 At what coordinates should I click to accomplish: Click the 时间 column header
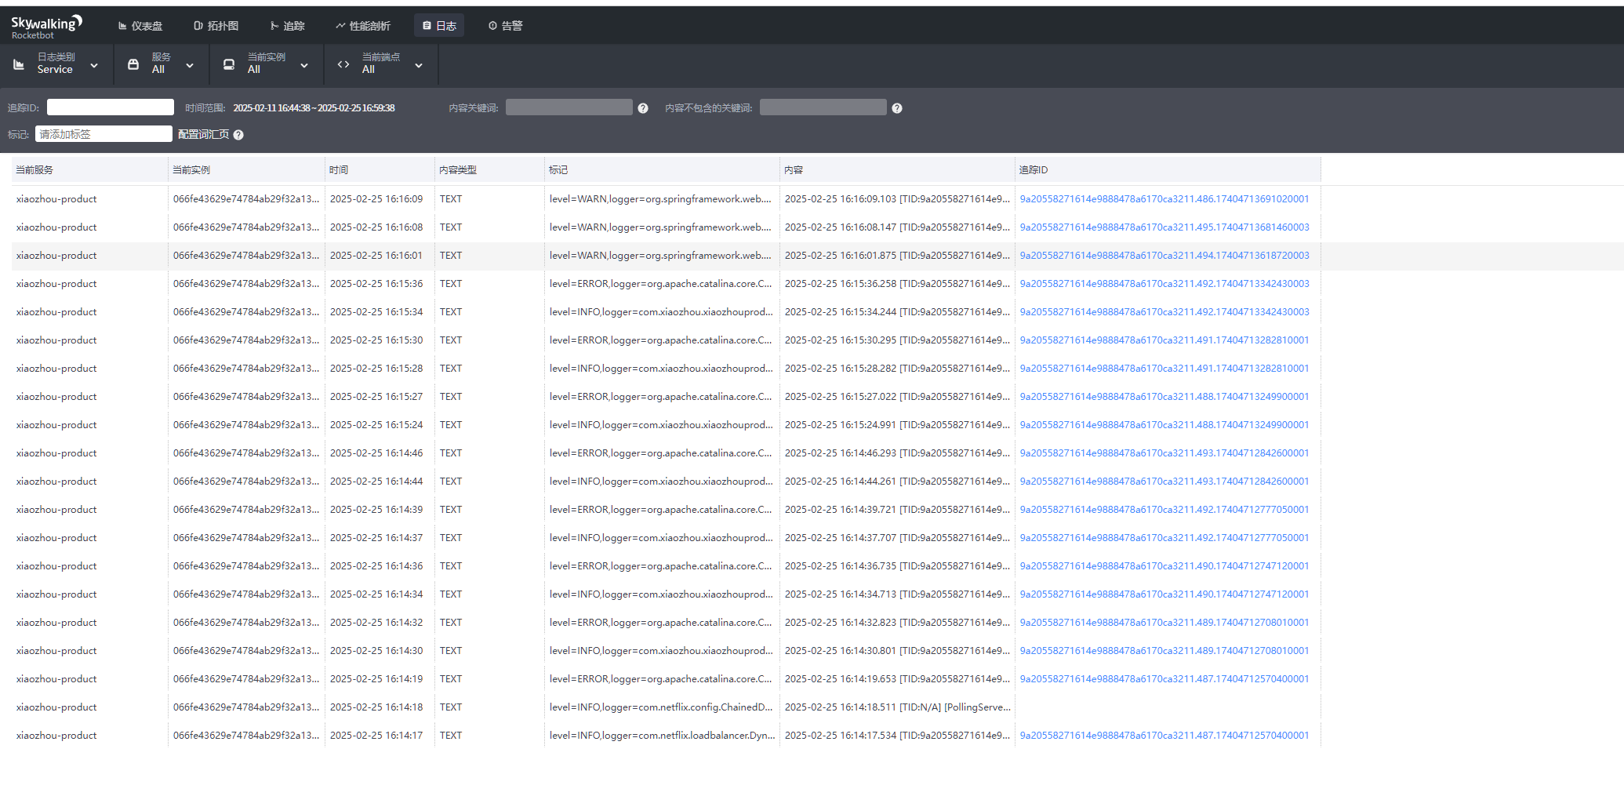380,170
